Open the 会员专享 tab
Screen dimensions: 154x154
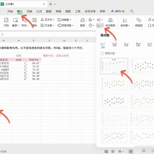(x=90, y=11)
